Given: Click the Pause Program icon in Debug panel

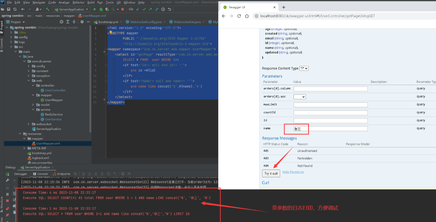Looking at the screenshot, I should 7,194.
